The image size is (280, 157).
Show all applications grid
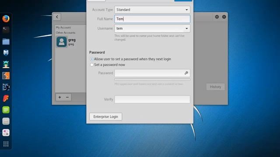point(6,144)
